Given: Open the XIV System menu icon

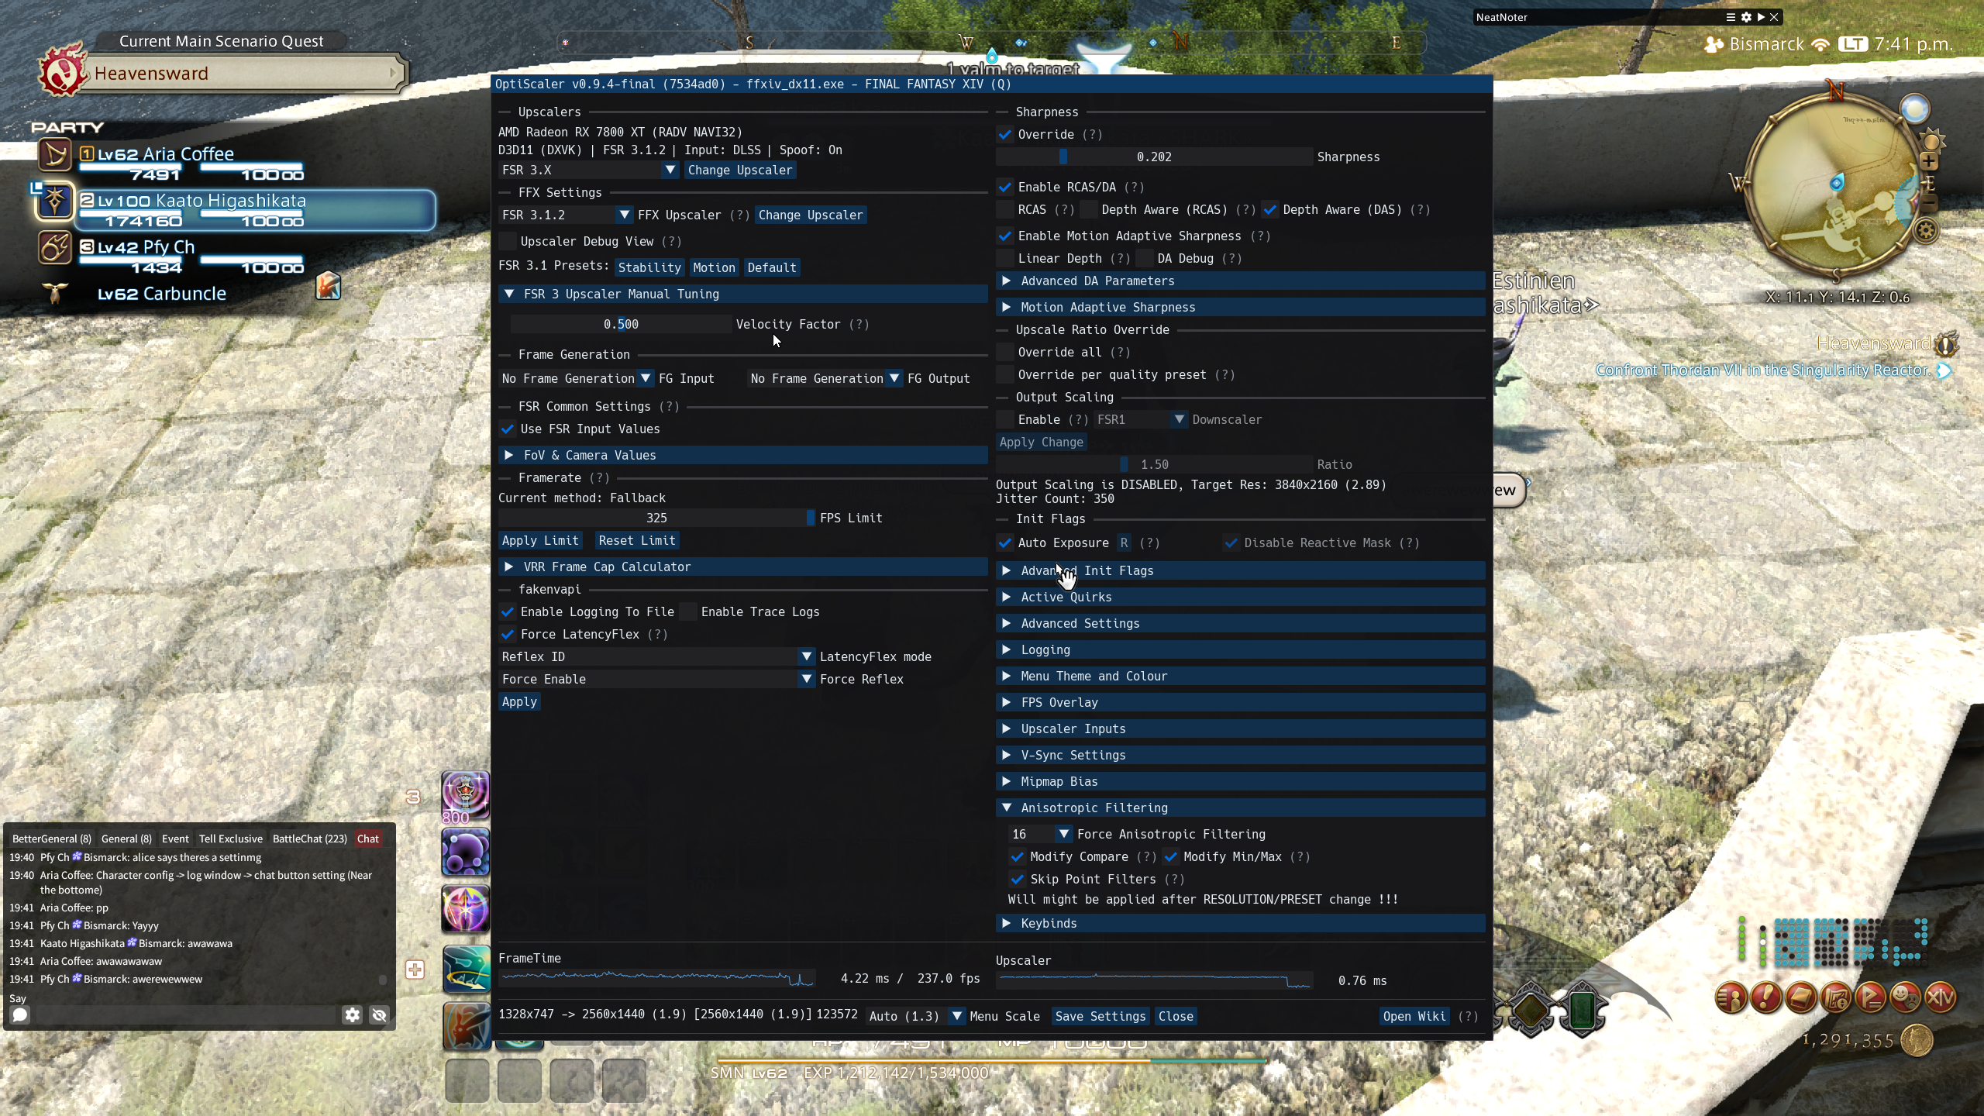Looking at the screenshot, I should (1941, 997).
